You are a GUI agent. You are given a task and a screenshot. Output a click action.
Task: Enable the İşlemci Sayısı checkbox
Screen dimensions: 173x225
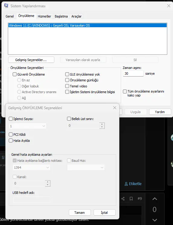click(11, 119)
